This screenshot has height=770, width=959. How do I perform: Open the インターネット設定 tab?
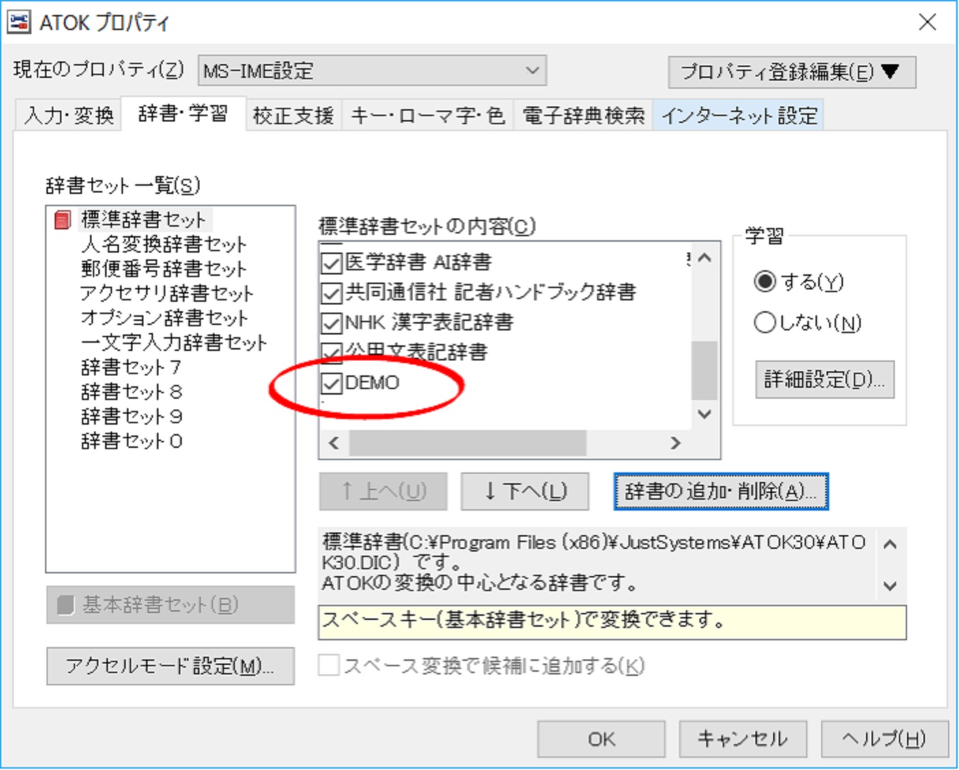coord(739,115)
